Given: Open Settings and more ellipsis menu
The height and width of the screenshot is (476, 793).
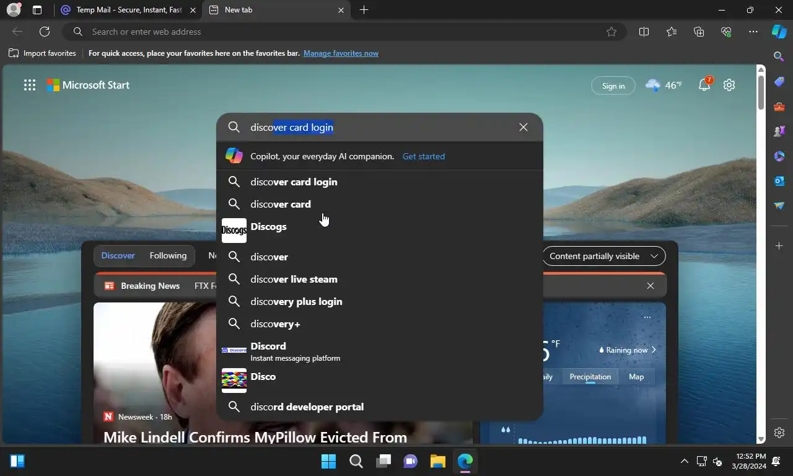Looking at the screenshot, I should [x=753, y=32].
